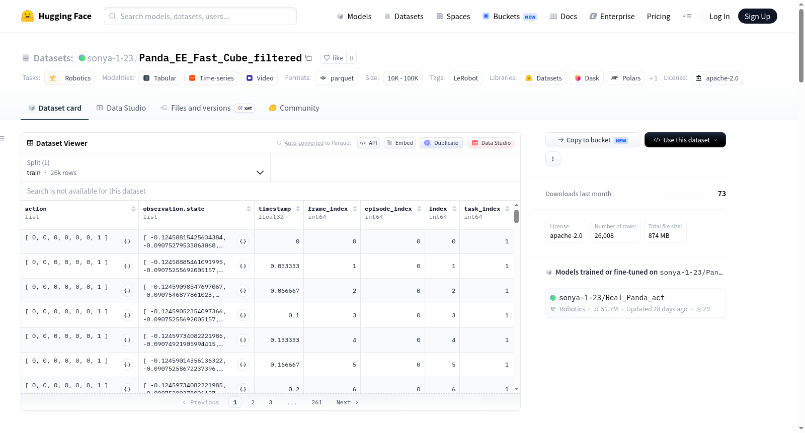Switch to the Dataset card tab
805x433 pixels.
click(x=54, y=108)
